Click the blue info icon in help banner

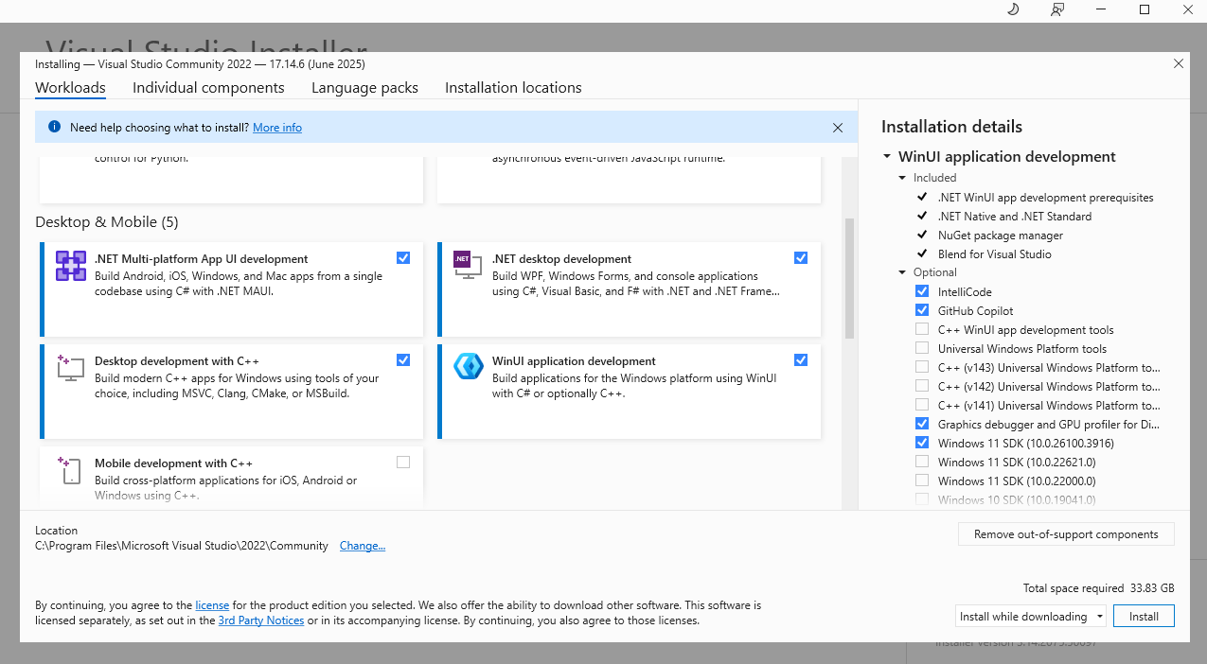(x=54, y=127)
